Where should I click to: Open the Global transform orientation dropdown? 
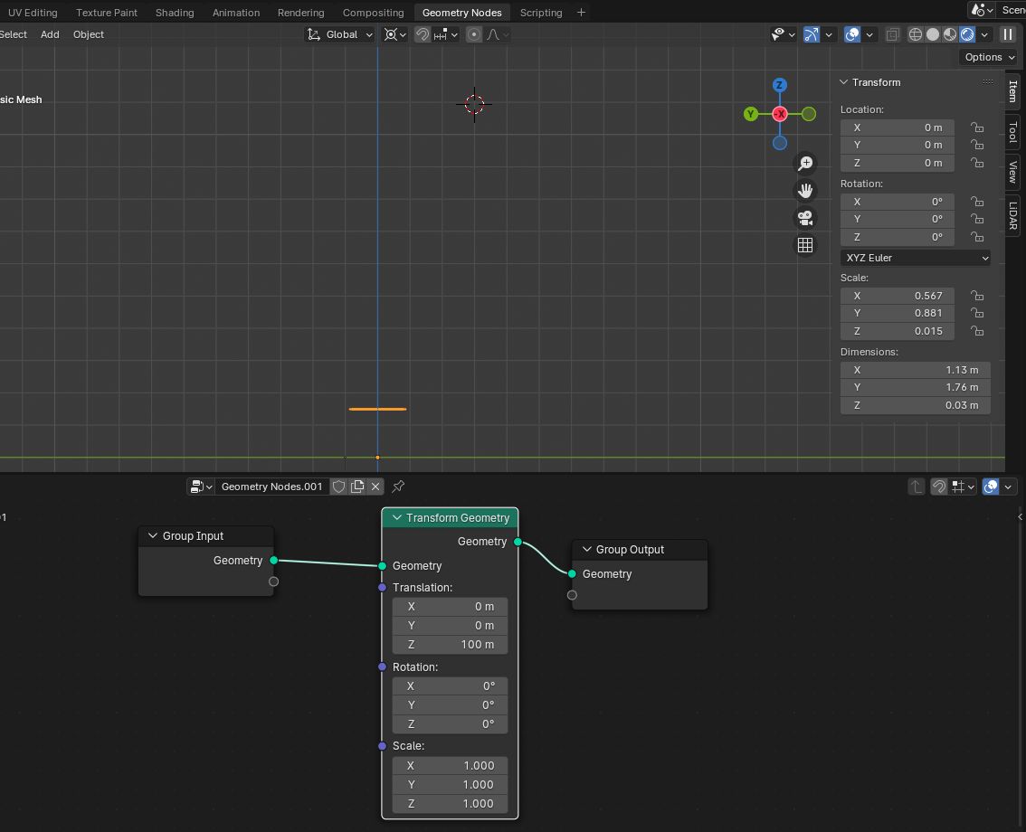[339, 34]
